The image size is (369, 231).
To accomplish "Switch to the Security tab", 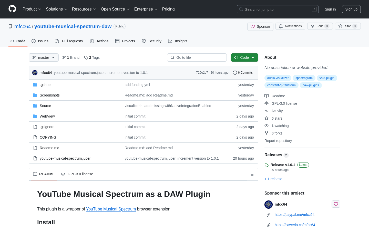I will 152,41.
